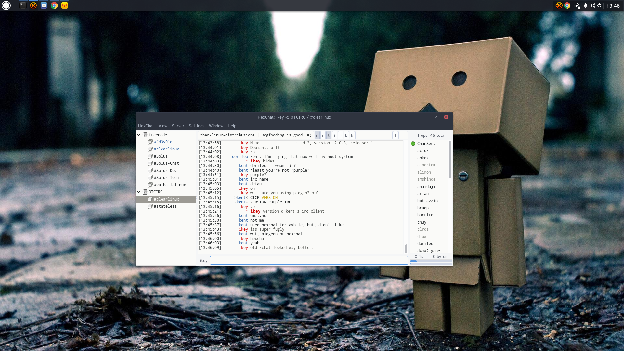Click the ##d3v01d channel icon
This screenshot has width=624, height=351.
[150, 142]
